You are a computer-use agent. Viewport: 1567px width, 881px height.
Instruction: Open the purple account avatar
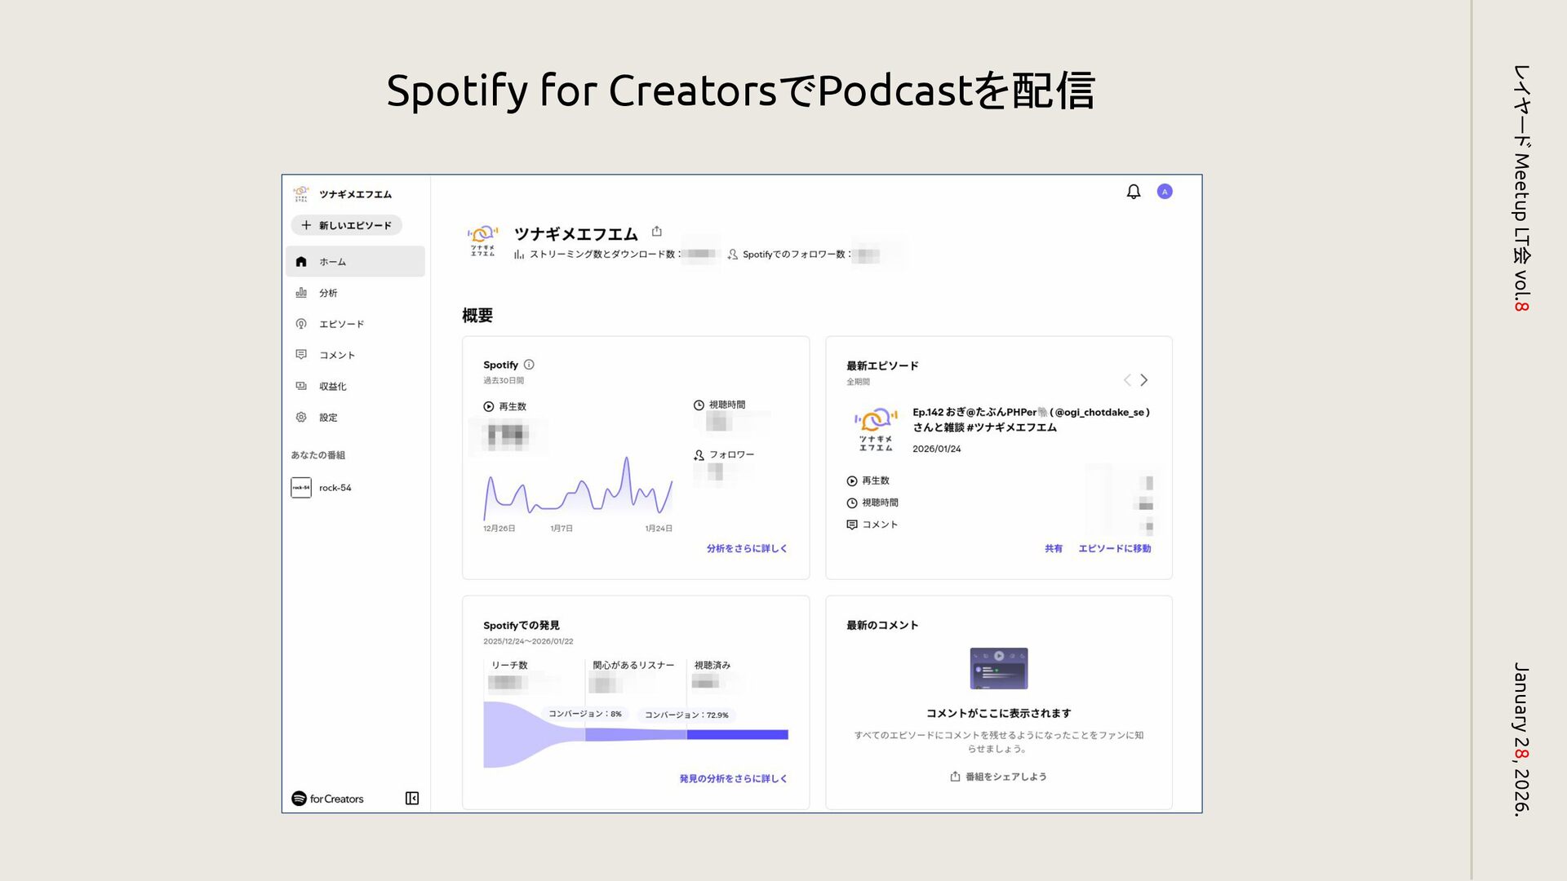point(1165,192)
